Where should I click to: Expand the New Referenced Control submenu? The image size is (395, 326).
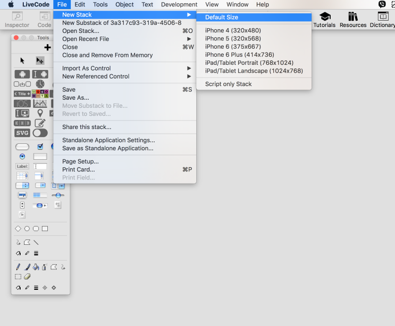tap(189, 76)
